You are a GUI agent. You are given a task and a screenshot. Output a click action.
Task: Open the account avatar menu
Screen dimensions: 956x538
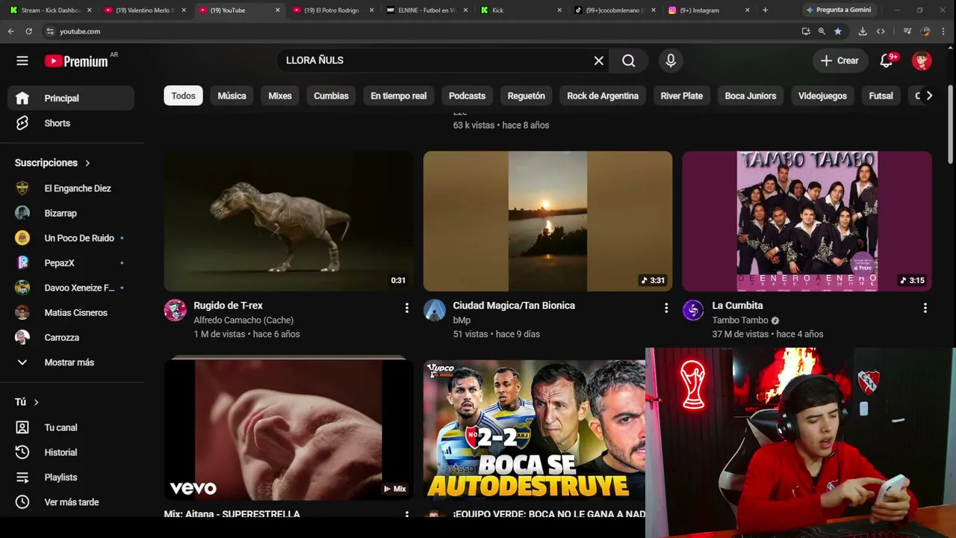point(922,61)
